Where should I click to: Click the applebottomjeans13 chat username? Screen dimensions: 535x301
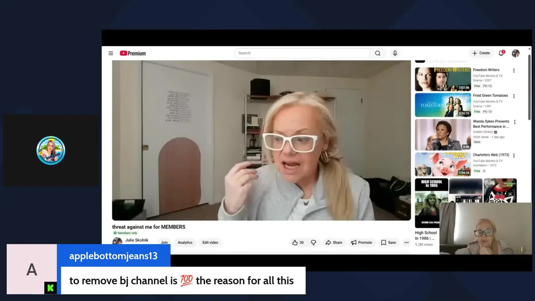point(113,256)
